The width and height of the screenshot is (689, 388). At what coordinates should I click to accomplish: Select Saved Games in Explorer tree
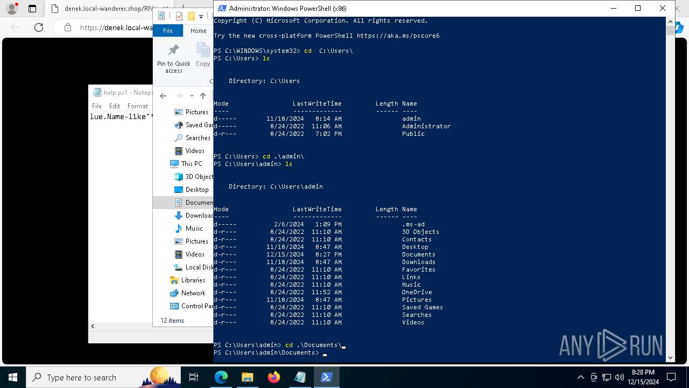click(193, 125)
